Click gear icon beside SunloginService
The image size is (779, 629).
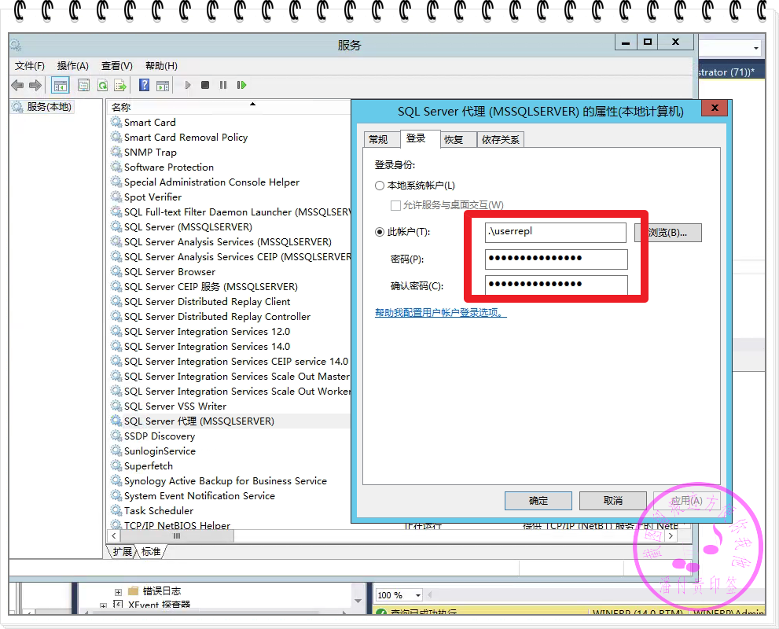(x=116, y=451)
